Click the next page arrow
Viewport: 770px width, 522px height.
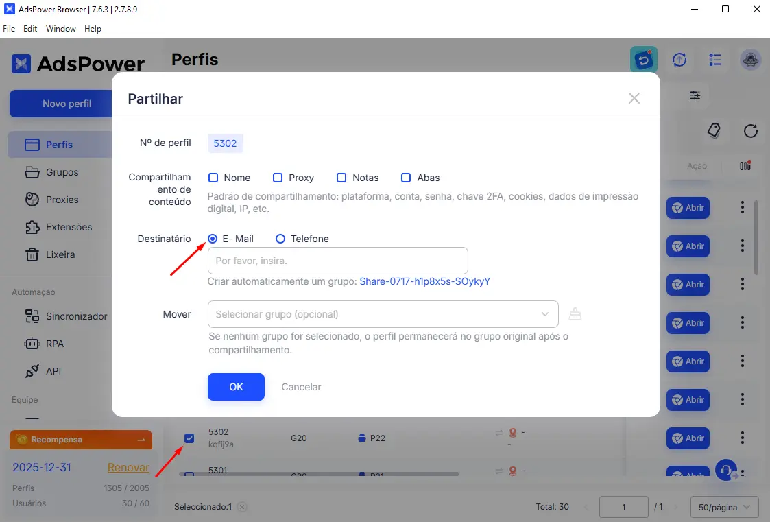(677, 507)
